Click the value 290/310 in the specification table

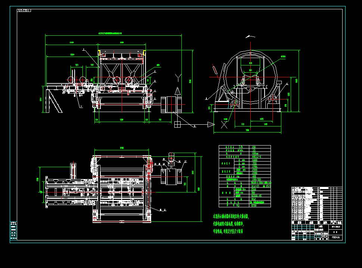pyautogui.click(x=256, y=179)
